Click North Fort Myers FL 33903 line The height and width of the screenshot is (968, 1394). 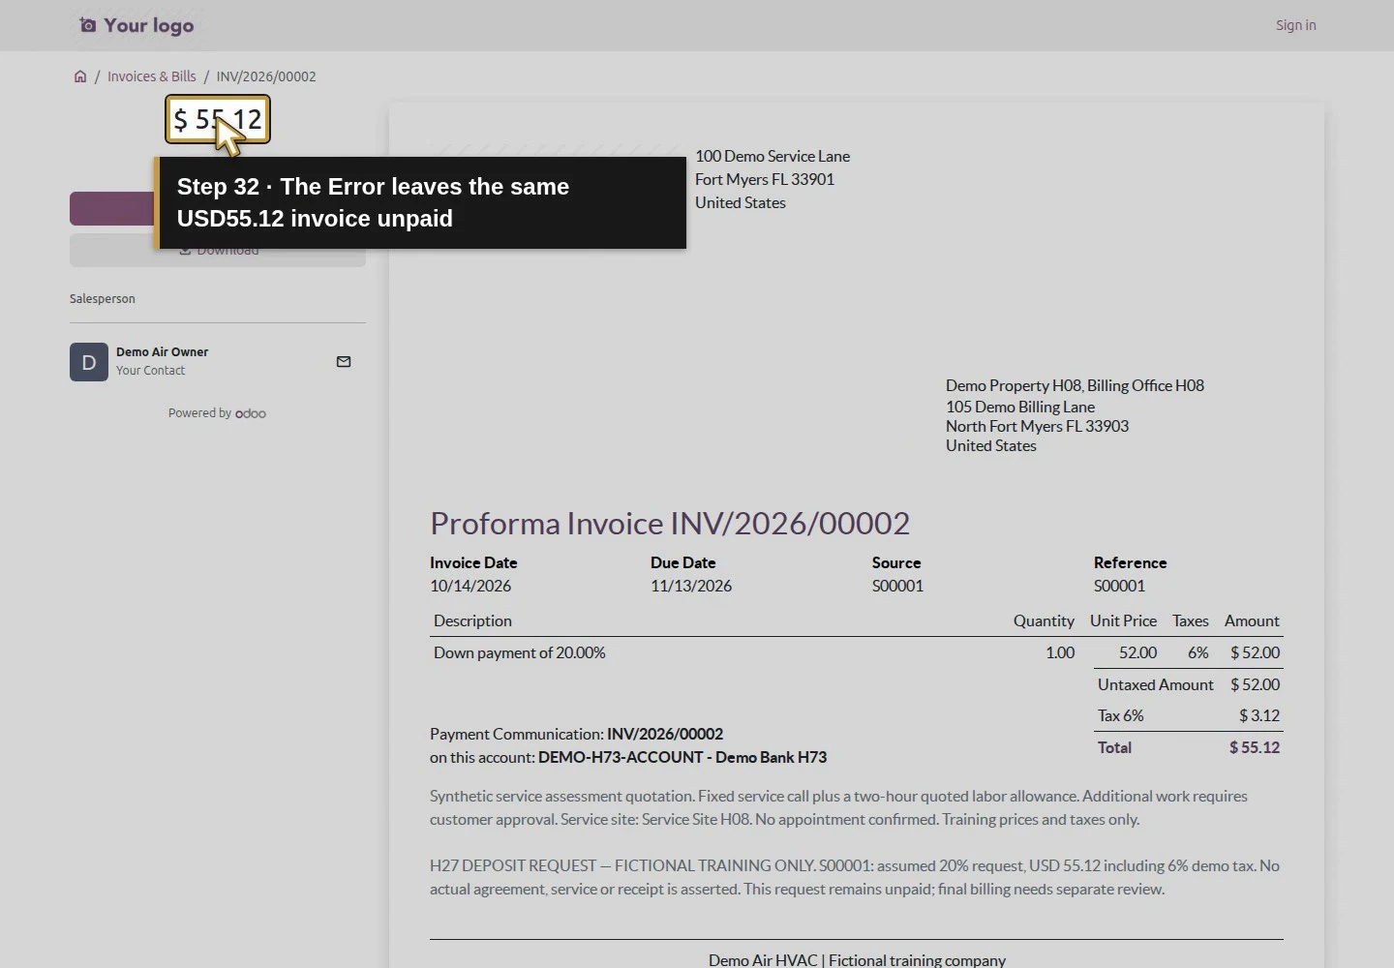point(1037,426)
